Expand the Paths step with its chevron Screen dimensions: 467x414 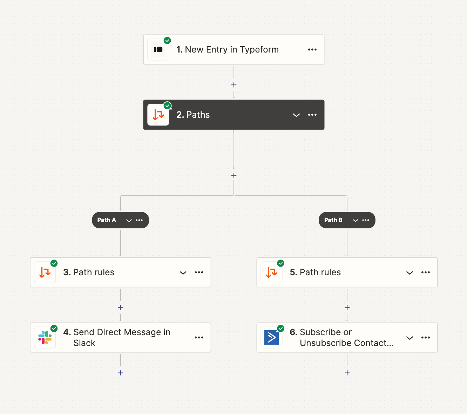296,115
